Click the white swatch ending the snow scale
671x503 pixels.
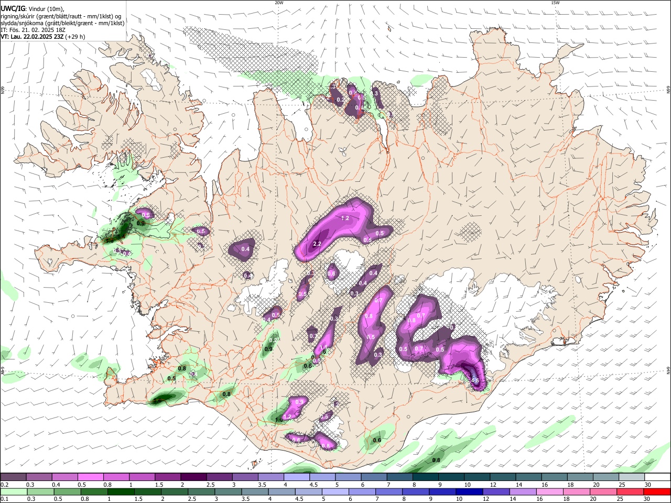(x=657, y=477)
